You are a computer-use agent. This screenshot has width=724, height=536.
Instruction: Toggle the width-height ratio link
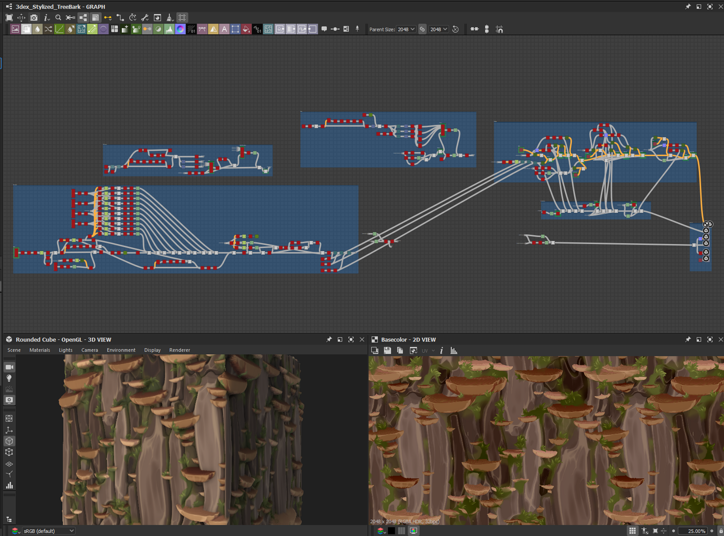422,29
